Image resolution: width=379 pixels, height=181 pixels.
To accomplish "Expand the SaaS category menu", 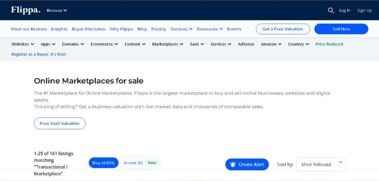I will (197, 44).
